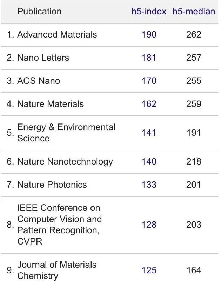Select the Nature Photonics publication name
Image resolution: width=222 pixels, height=281 pixels.
[52, 185]
